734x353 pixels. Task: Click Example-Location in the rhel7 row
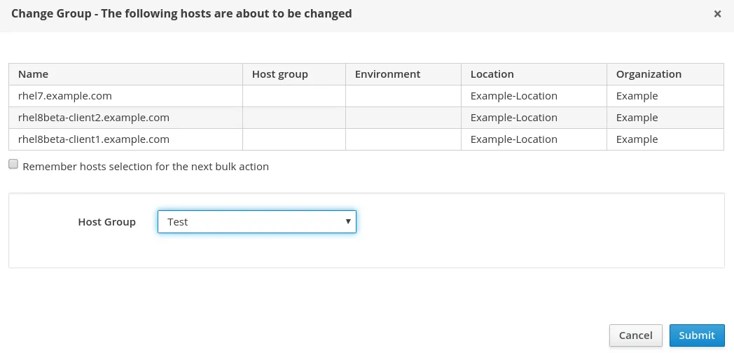(514, 96)
